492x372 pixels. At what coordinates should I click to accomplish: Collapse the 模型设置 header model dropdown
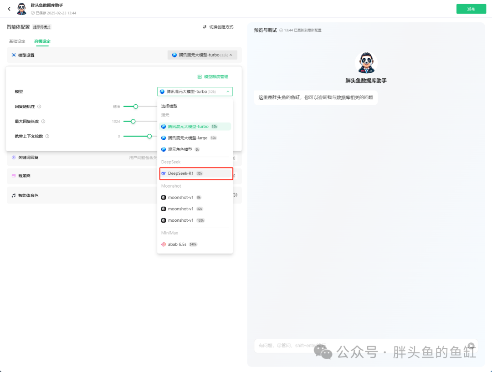(202, 55)
